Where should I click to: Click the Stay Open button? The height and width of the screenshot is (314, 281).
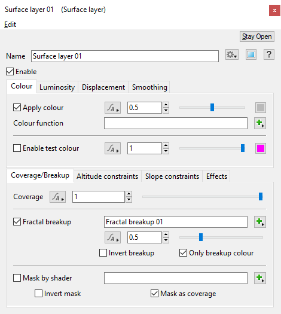257,36
